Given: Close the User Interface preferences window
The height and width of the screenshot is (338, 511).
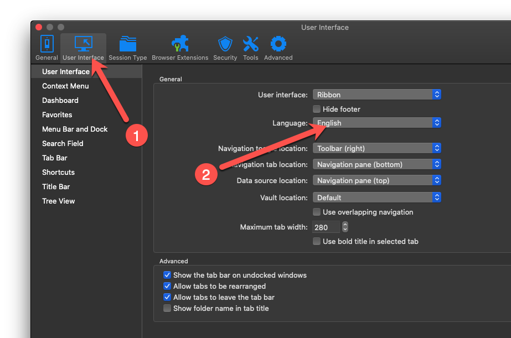Looking at the screenshot, I should point(39,27).
